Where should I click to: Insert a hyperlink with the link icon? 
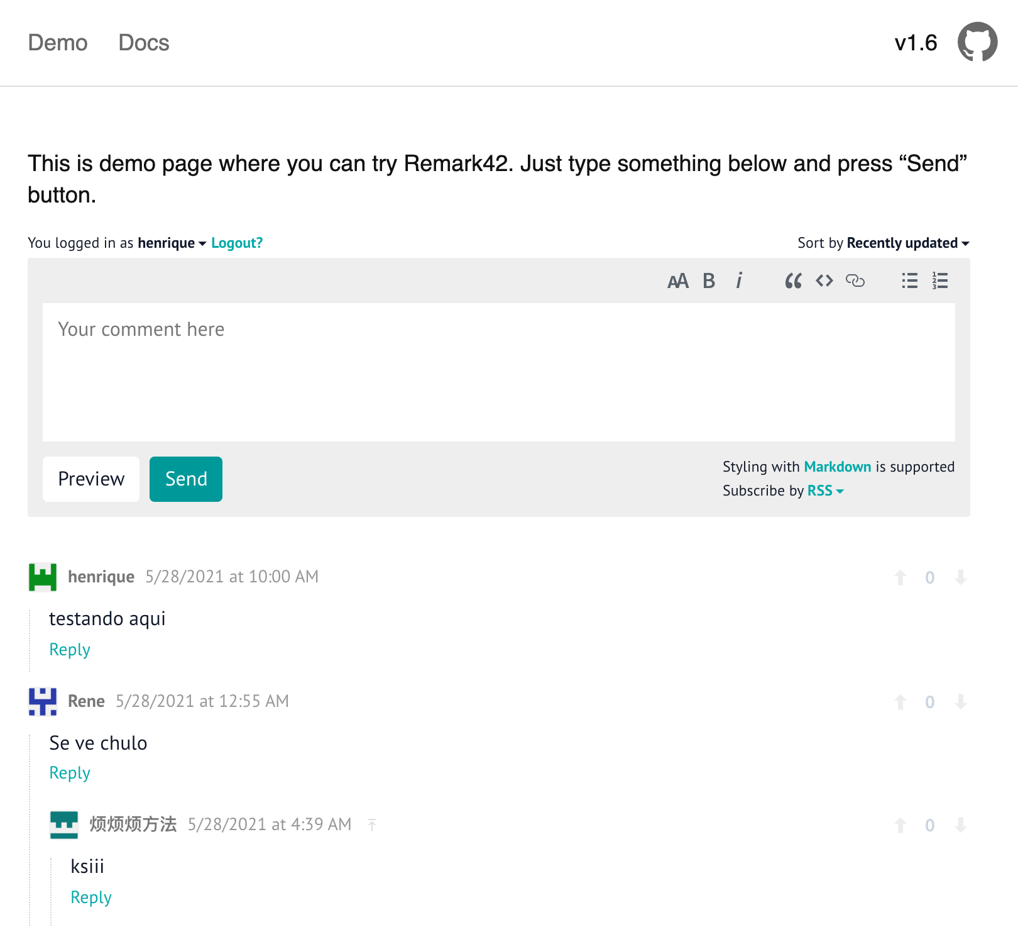855,280
